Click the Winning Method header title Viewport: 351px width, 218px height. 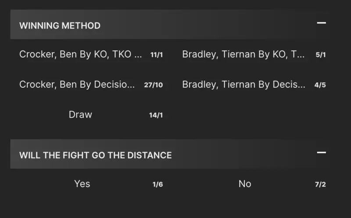click(x=60, y=25)
